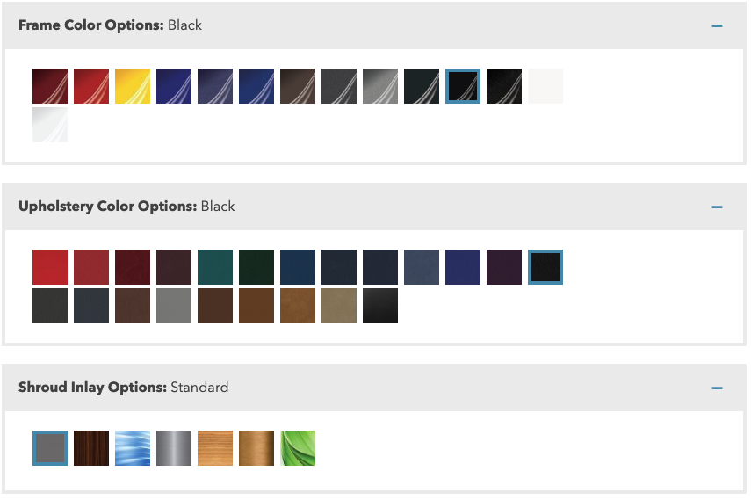Image resolution: width=751 pixels, height=500 pixels.
Task: Select the brown frame color swatch
Action: [x=298, y=86]
